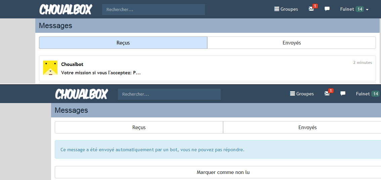The width and height of the screenshot is (381, 180).
Task: Open the envelope mail icon in lower header
Action: click(x=327, y=94)
